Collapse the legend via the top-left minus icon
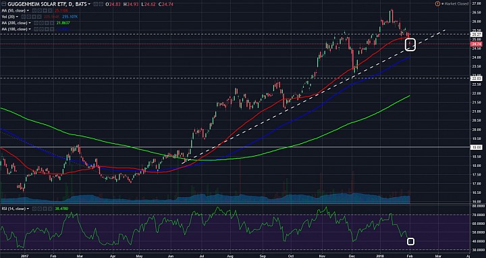This screenshot has height=258, width=486. coord(4,4)
